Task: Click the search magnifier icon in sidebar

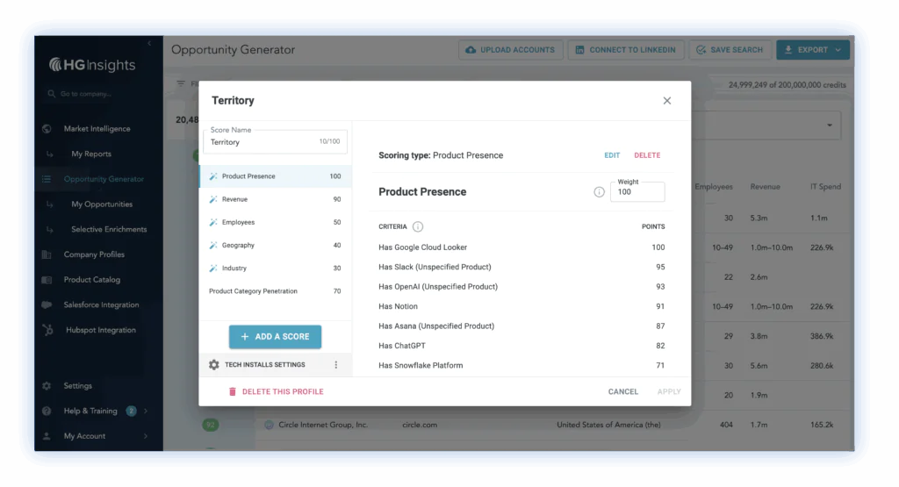Action: click(x=52, y=93)
